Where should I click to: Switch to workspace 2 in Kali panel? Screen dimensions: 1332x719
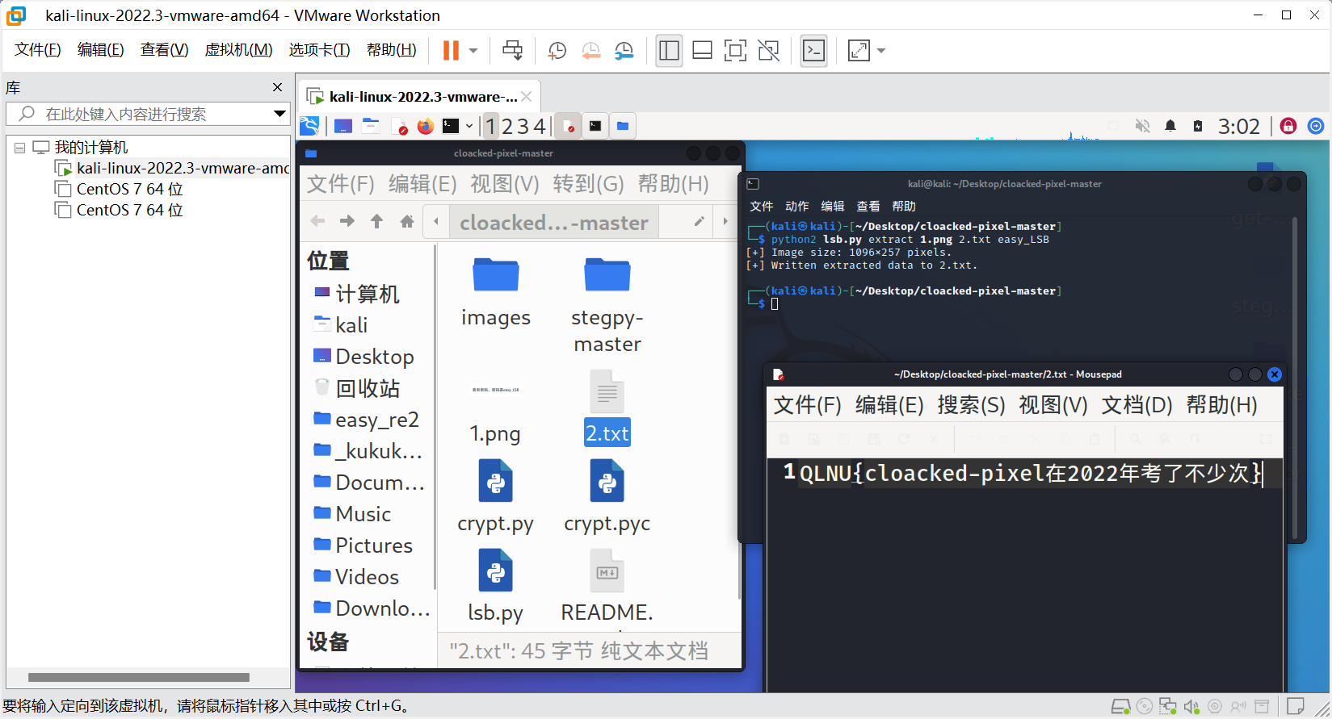pos(507,126)
